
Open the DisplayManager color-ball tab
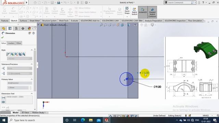(x=29, y=28)
